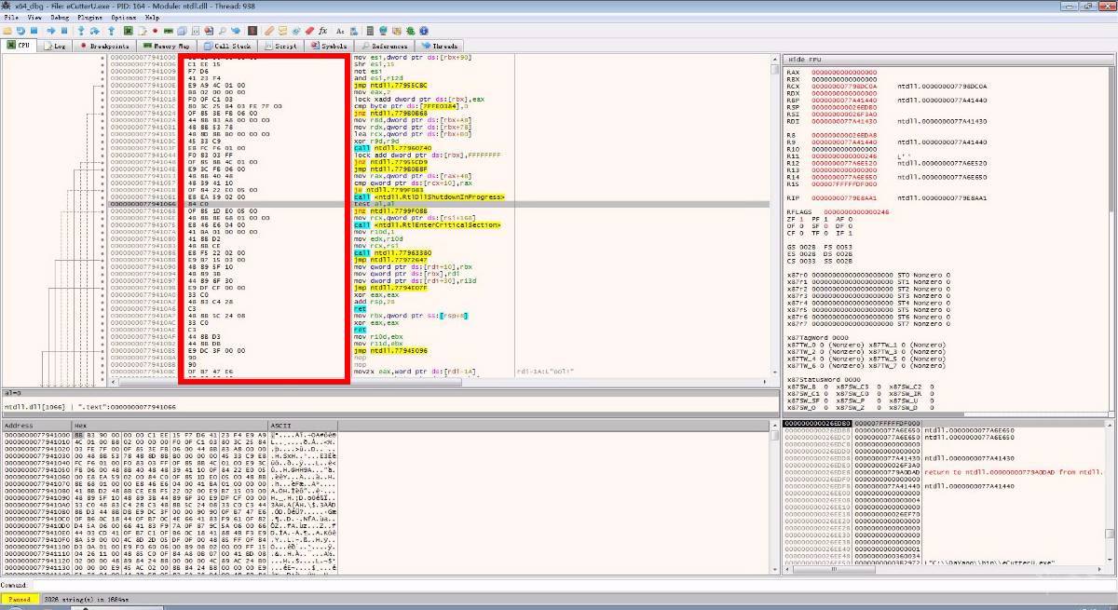Click the Stop debugging square icon
The image size is (1118, 610).
(34, 31)
